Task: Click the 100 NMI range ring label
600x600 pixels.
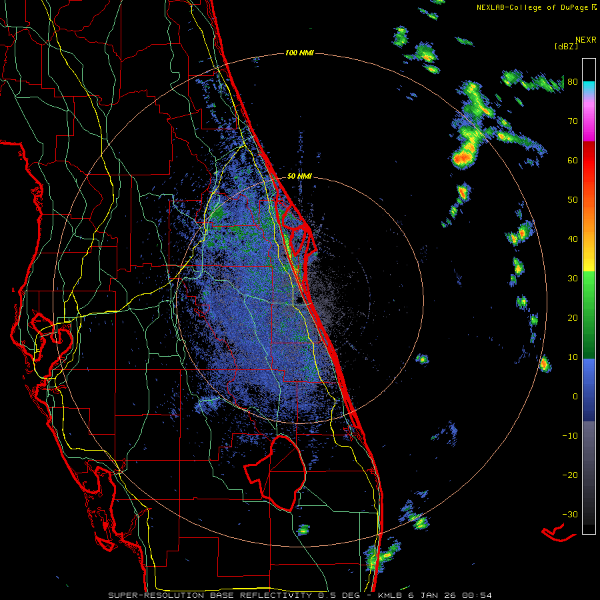Action: pyautogui.click(x=299, y=53)
